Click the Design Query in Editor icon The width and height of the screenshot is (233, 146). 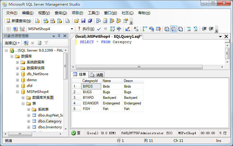(x=127, y=29)
